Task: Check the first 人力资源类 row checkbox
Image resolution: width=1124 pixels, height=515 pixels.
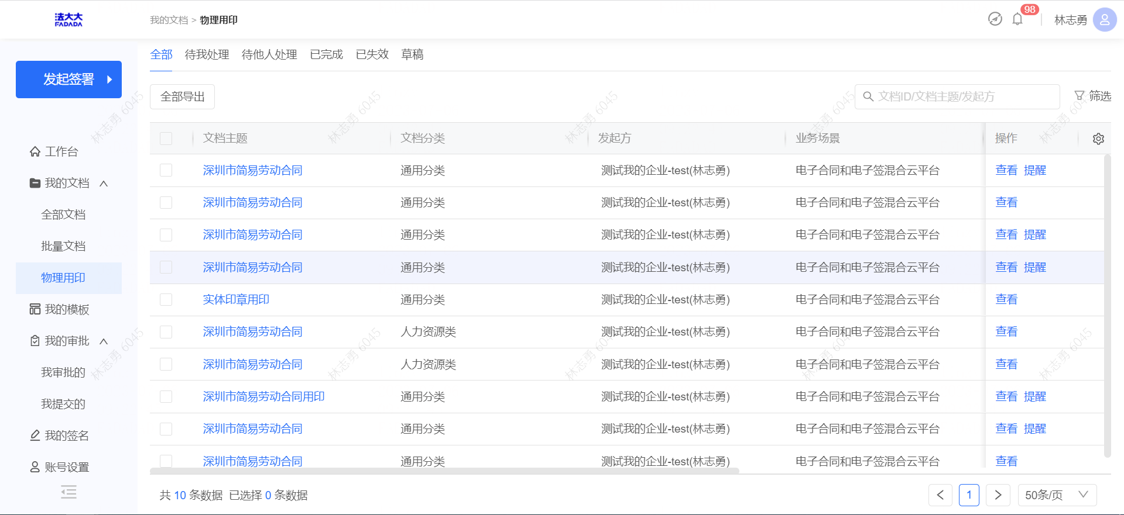Action: pyautogui.click(x=166, y=331)
